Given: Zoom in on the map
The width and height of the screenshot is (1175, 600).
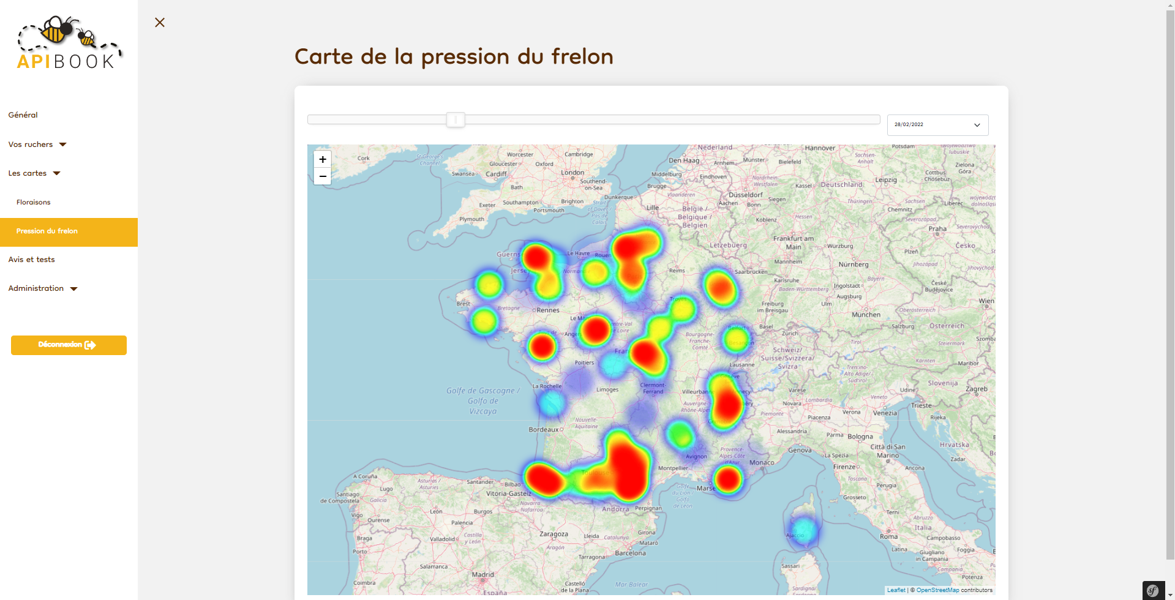Looking at the screenshot, I should tap(323, 159).
